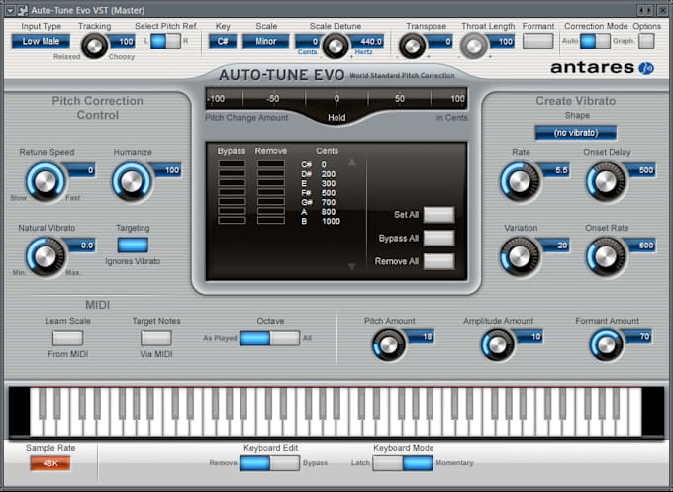Toggle the Select Pitch Ref. L/R switch
The height and width of the screenshot is (492, 673).
tap(165, 42)
